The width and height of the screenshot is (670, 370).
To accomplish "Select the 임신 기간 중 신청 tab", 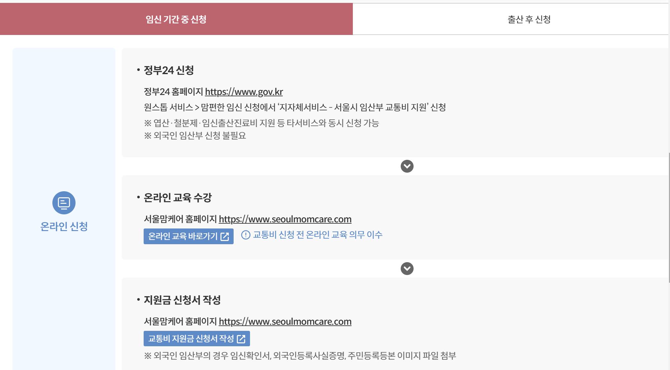I will point(176,19).
